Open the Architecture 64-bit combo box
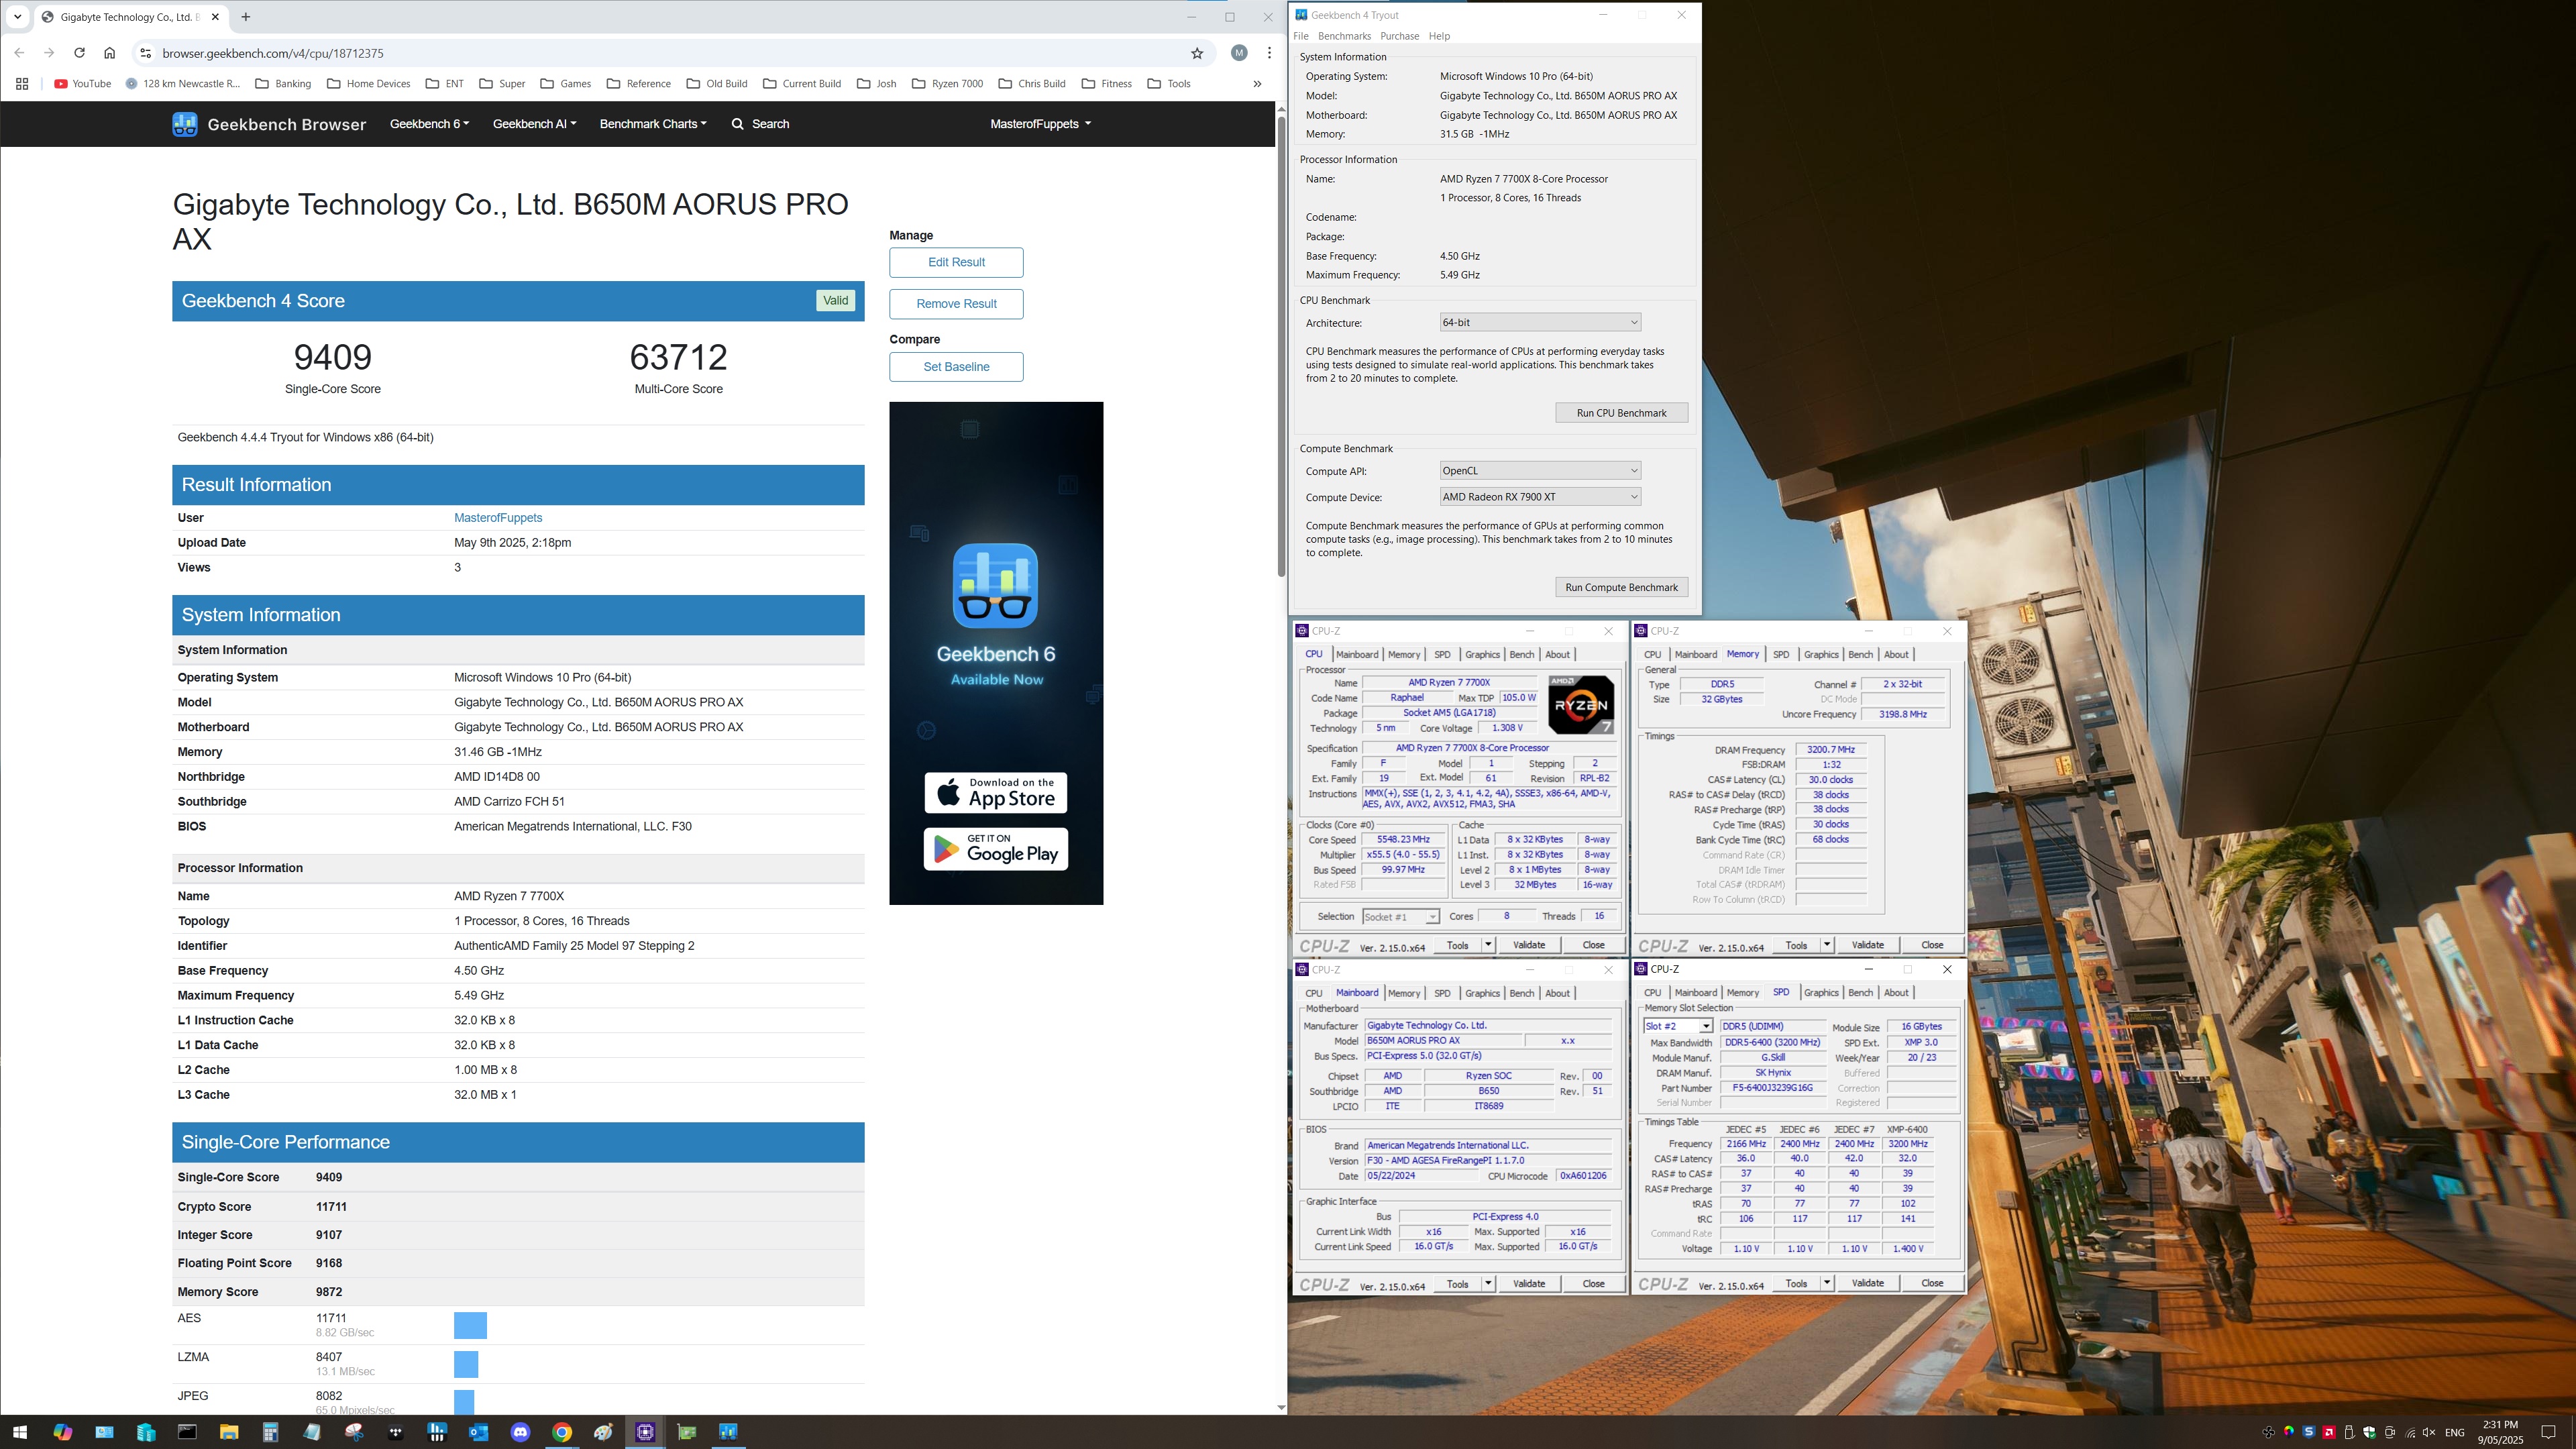Viewport: 2576px width, 1449px height. pos(1540,322)
